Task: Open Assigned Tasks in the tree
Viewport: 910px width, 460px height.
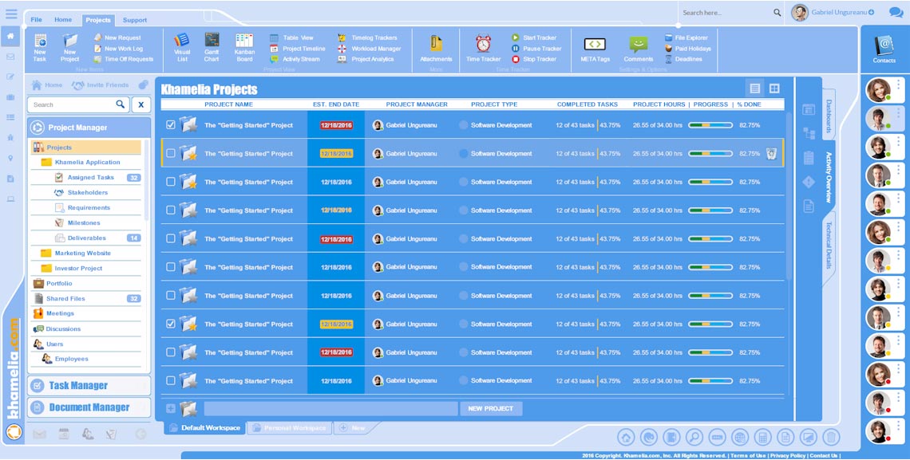Action: tap(90, 177)
